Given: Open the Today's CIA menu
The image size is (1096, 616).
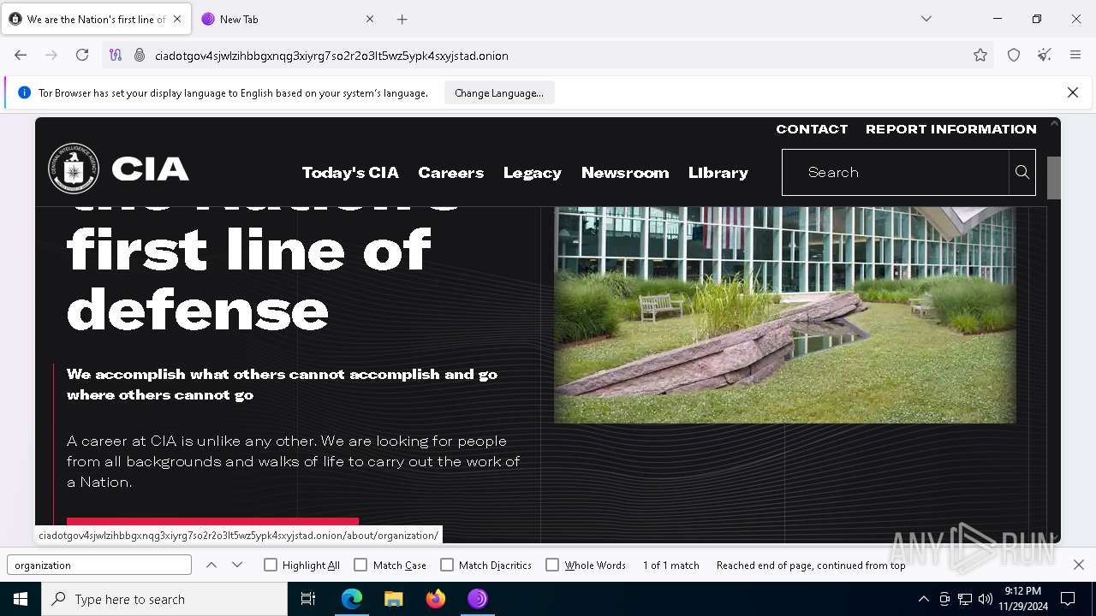Looking at the screenshot, I should click(x=350, y=173).
